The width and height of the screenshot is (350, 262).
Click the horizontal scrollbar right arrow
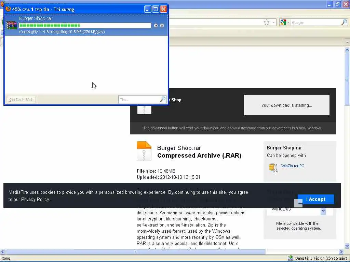point(341,251)
